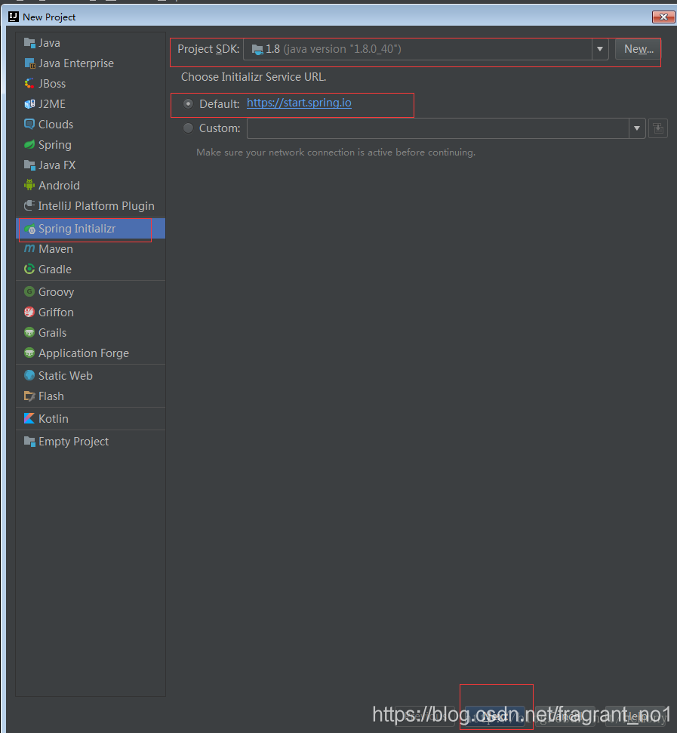Select the Empty Project icon
Screen dimensions: 677x733
point(29,442)
